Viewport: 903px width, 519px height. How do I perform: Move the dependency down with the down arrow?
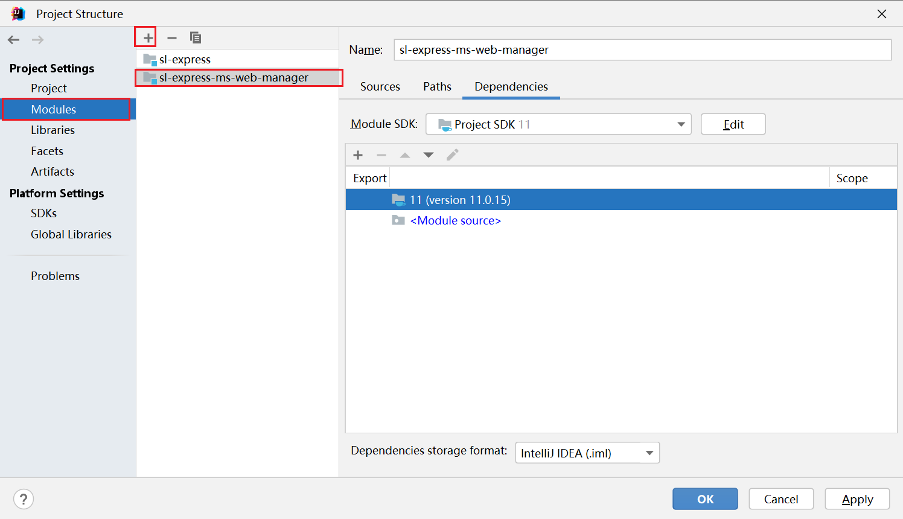pos(429,155)
